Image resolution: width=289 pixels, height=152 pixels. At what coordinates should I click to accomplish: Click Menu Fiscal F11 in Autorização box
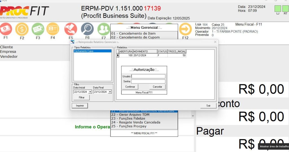pos(144,92)
